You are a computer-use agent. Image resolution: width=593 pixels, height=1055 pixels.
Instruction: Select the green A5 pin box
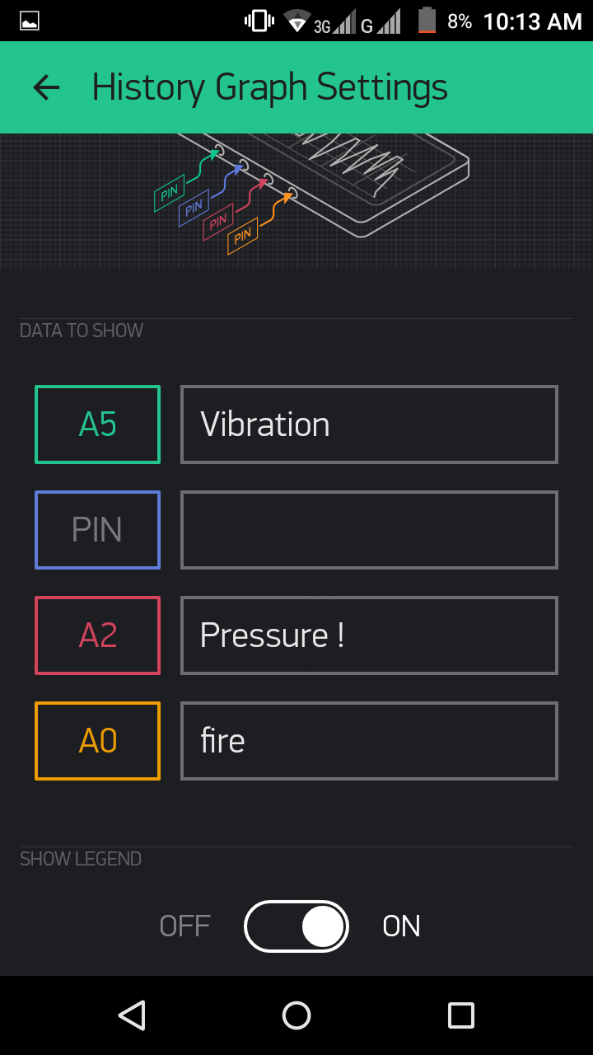tap(97, 424)
